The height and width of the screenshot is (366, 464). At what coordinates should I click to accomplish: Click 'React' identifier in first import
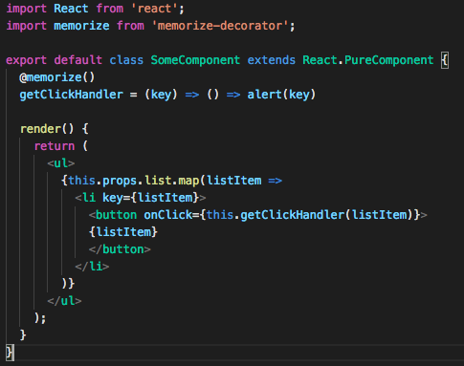(x=71, y=9)
